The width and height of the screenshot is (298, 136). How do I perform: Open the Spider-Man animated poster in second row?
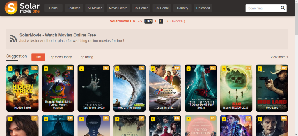[165, 126]
